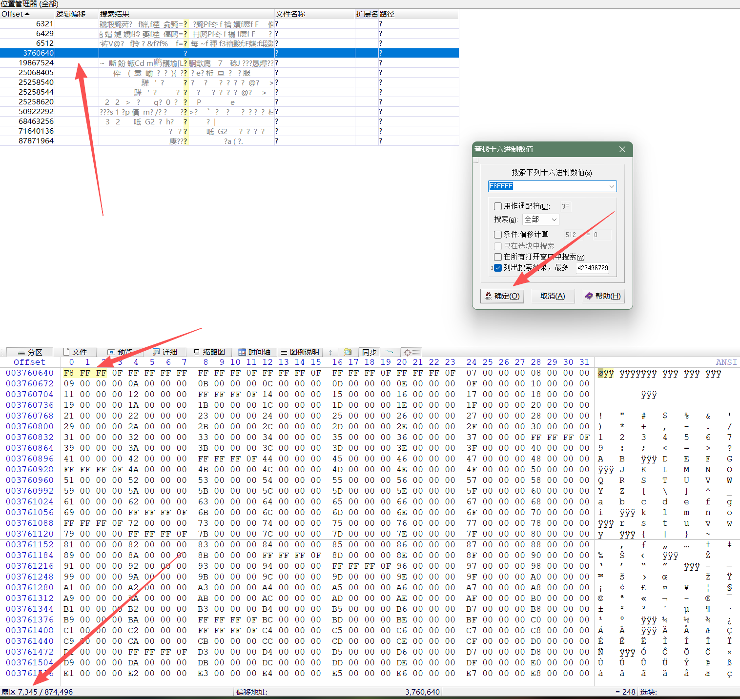Select the result row with offset 6321
740x699 pixels.
(x=229, y=24)
